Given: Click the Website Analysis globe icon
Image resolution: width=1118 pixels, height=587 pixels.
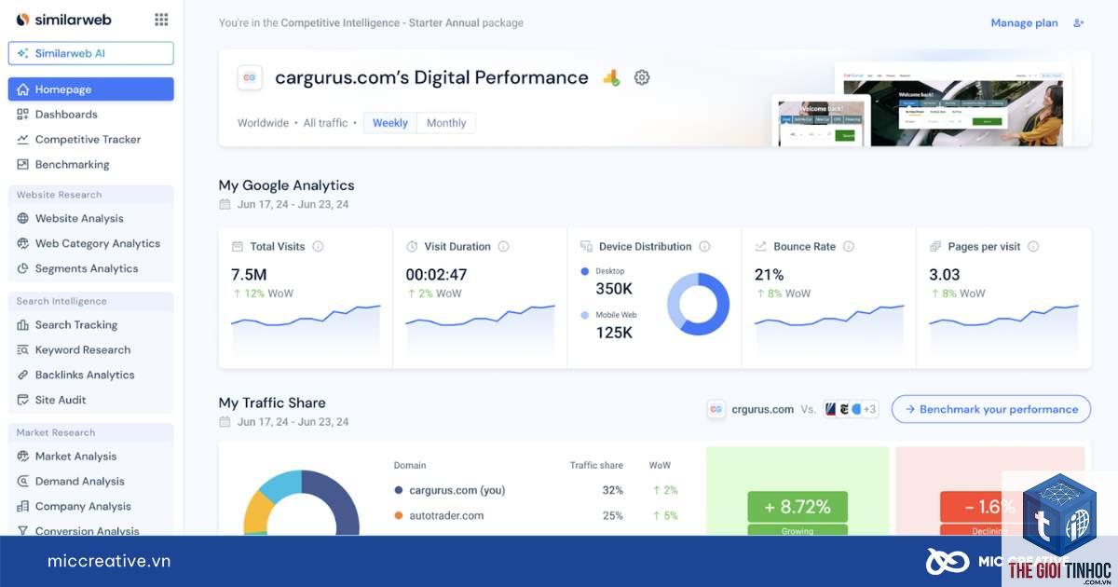Looking at the screenshot, I should 23,219.
